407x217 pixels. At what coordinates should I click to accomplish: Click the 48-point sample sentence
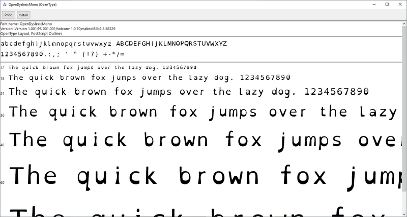point(206,141)
